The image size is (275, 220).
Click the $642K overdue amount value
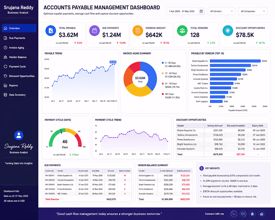click(x=154, y=35)
